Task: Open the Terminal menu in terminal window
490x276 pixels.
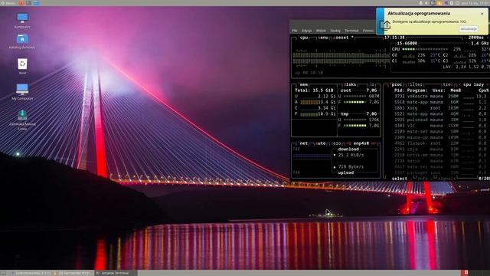Action: coord(351,31)
